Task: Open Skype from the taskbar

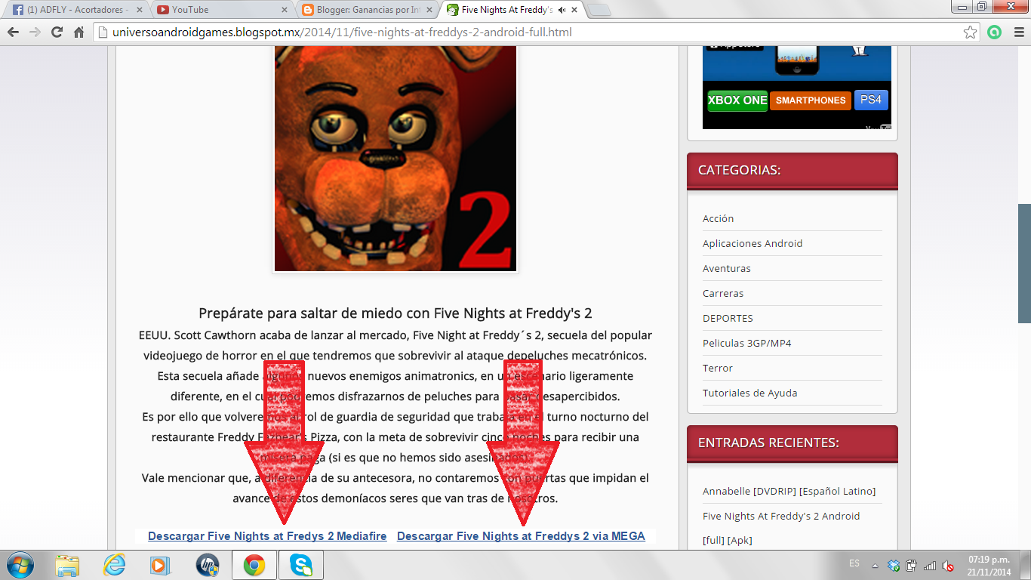Action: 301,565
